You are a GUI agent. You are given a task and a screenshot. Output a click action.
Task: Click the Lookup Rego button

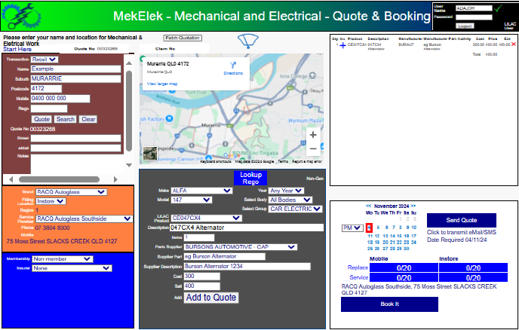(x=250, y=178)
